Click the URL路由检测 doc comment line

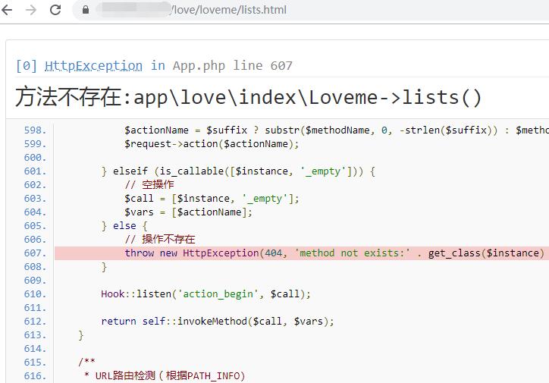(165, 376)
